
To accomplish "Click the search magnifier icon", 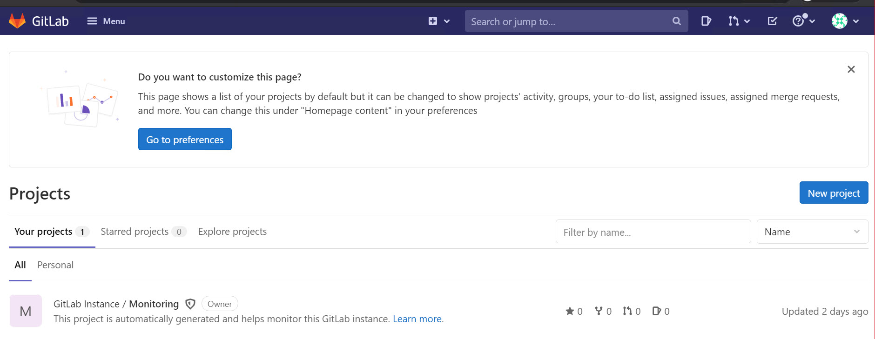I will click(676, 21).
